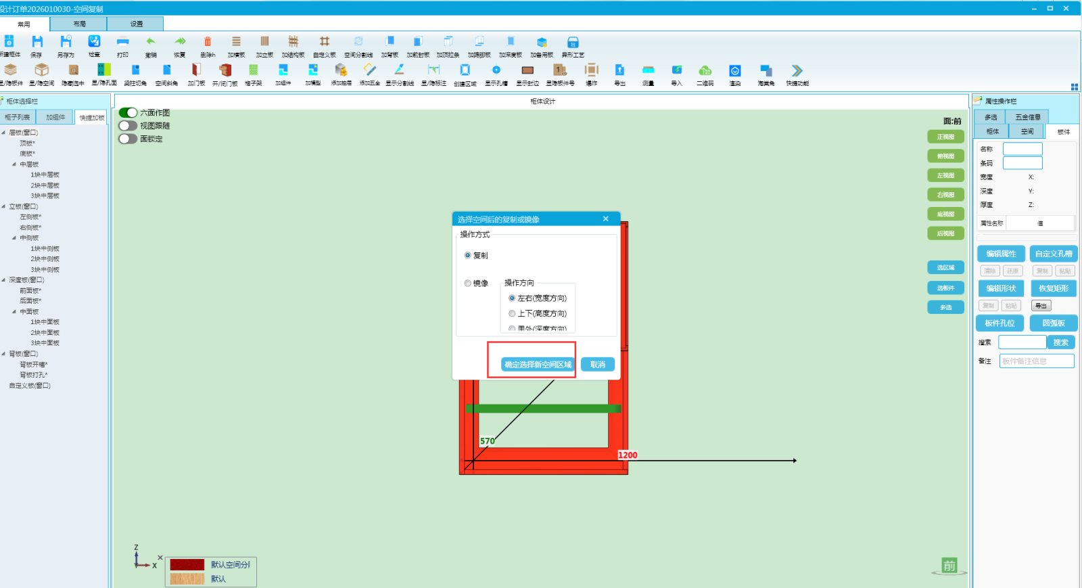Click the 加横板 toolbar icon
The width and height of the screenshot is (1082, 588).
[x=236, y=43]
